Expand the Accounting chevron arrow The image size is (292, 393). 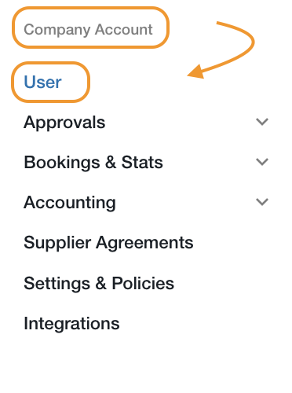point(262,202)
